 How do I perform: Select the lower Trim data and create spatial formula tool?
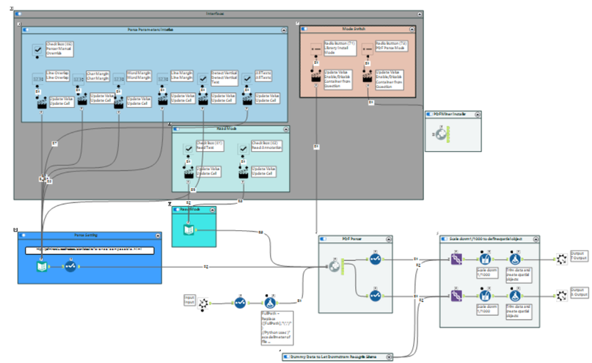tap(515, 296)
